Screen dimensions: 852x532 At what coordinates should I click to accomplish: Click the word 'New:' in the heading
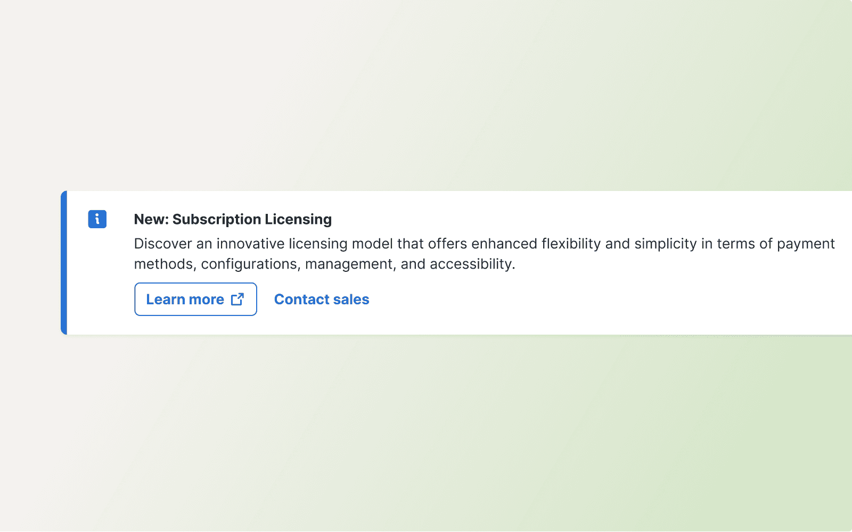point(151,219)
